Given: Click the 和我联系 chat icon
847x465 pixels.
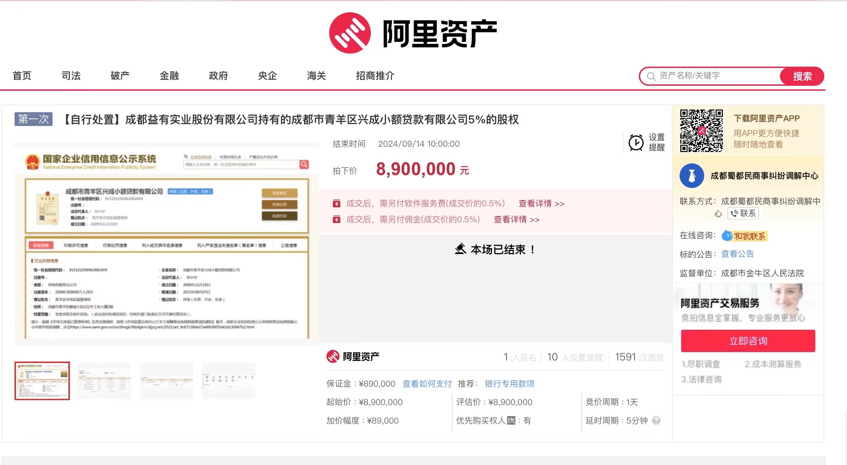Looking at the screenshot, I should pos(727,236).
